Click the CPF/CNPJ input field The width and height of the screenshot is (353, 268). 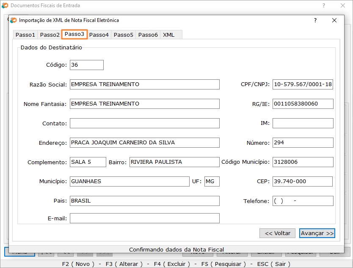tap(303, 84)
